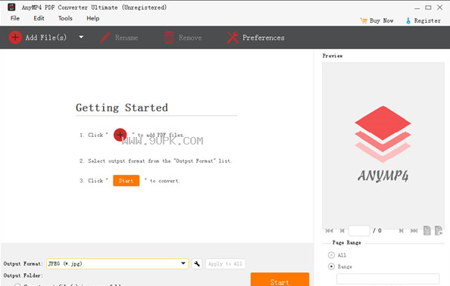Image resolution: width=450 pixels, height=286 pixels.
Task: Open Preferences from the toolbar
Action: click(x=255, y=38)
